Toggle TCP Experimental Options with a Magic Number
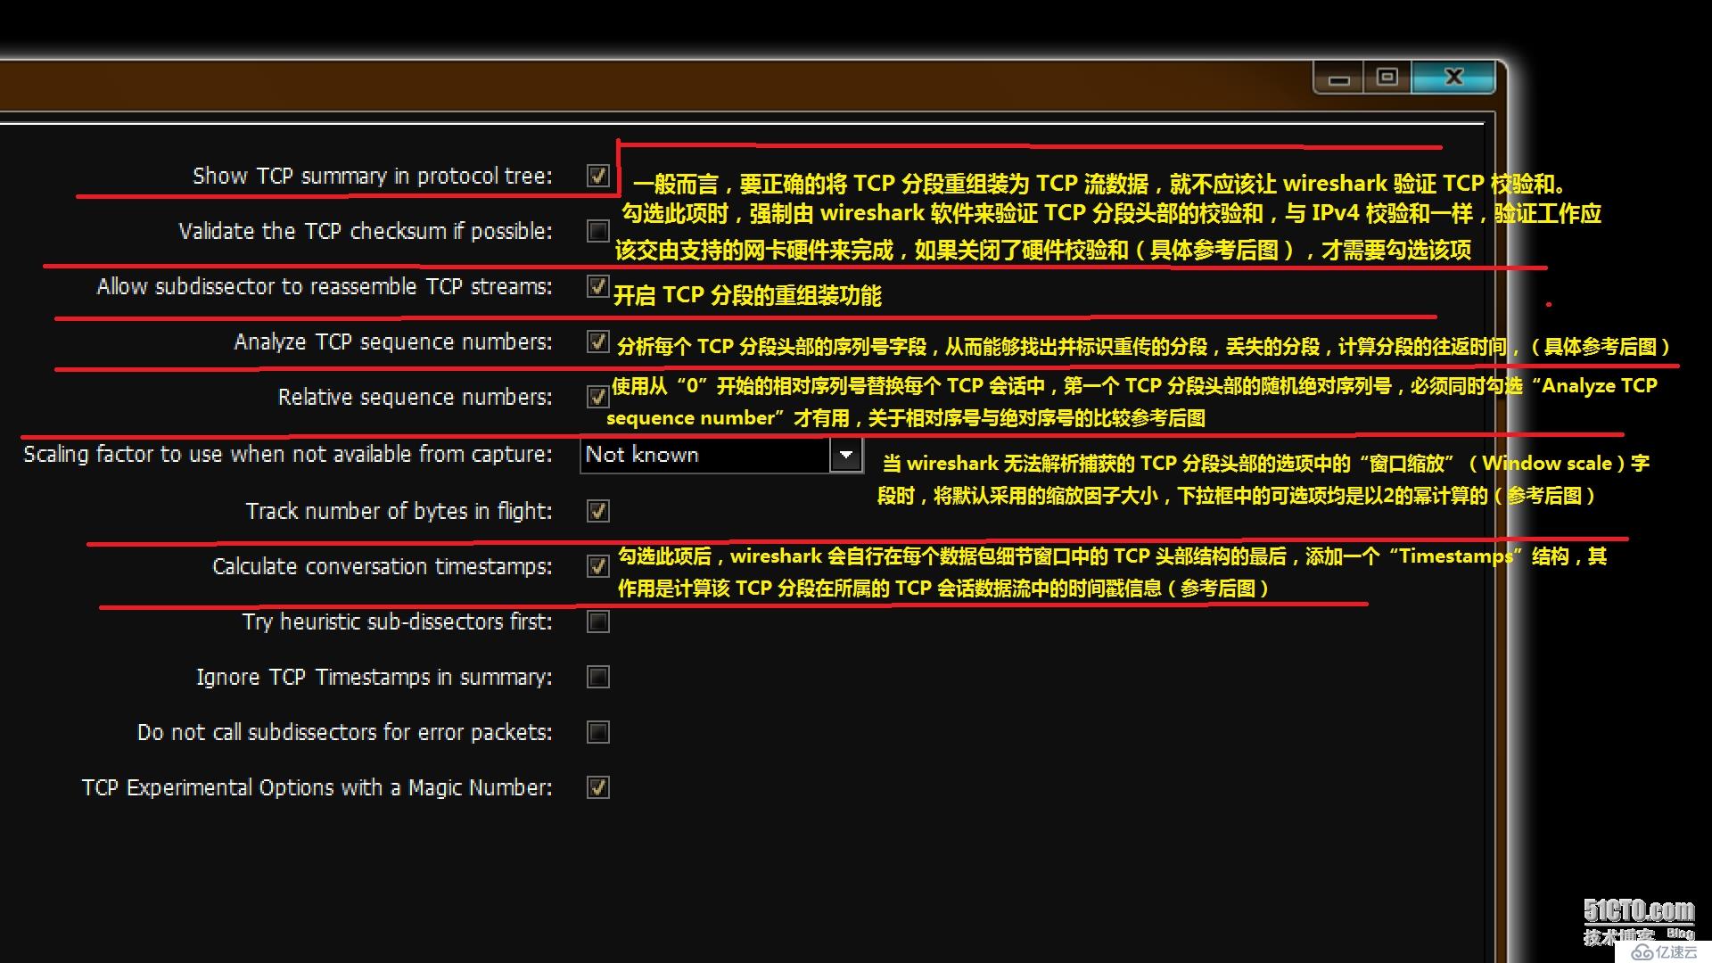 click(x=598, y=787)
